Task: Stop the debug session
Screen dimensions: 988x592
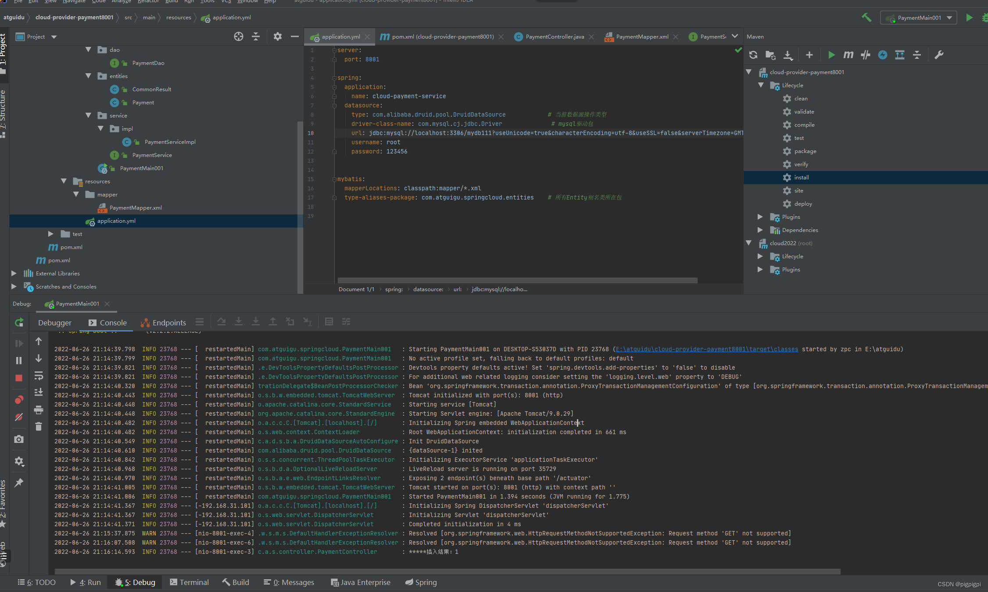Action: click(x=19, y=378)
